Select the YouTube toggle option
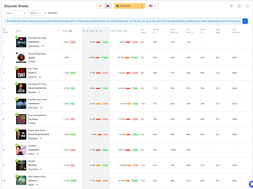Viewport: 253px width, 189px height. click(x=108, y=6)
